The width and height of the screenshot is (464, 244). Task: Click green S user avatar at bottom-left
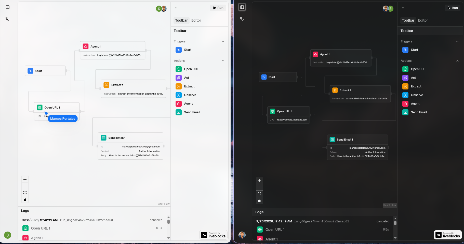click(8, 235)
